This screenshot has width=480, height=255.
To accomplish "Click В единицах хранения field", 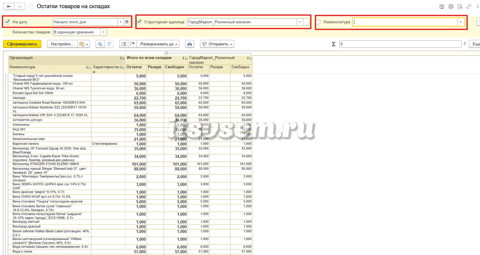I will [x=76, y=32].
